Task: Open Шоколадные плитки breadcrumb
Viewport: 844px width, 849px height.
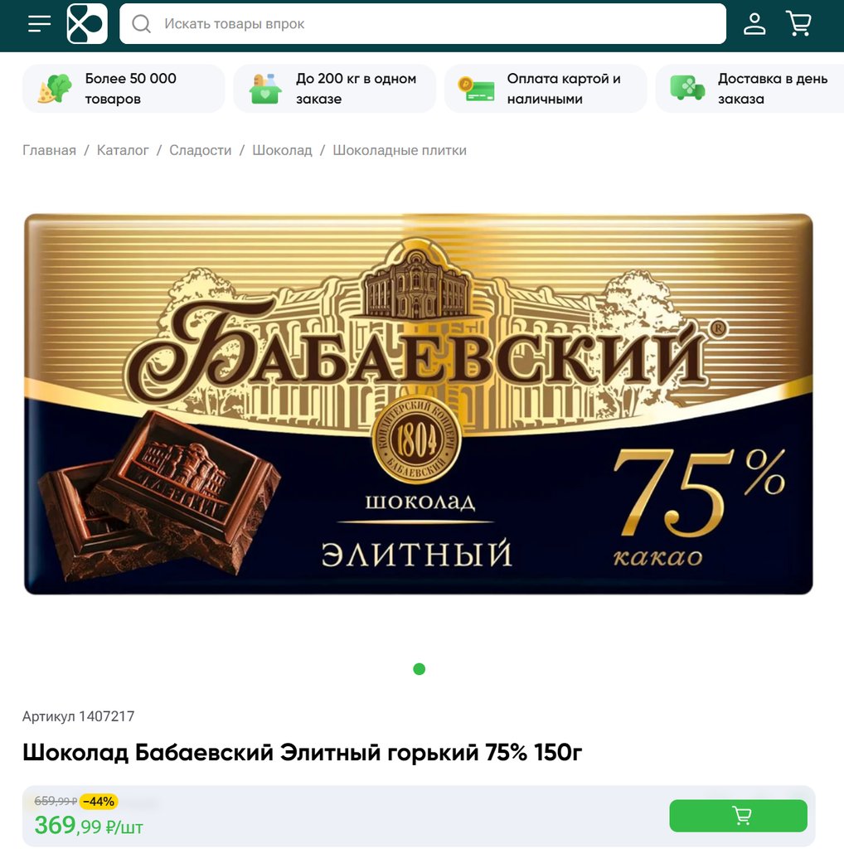Action: coord(400,151)
